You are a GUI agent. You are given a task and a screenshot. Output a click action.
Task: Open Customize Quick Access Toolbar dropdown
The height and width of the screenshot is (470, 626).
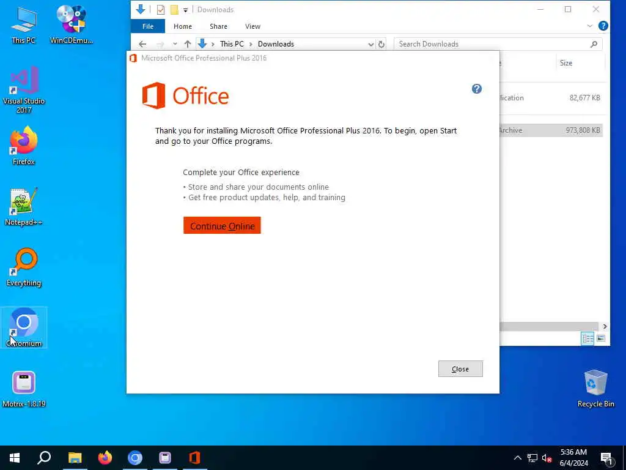[x=185, y=10]
